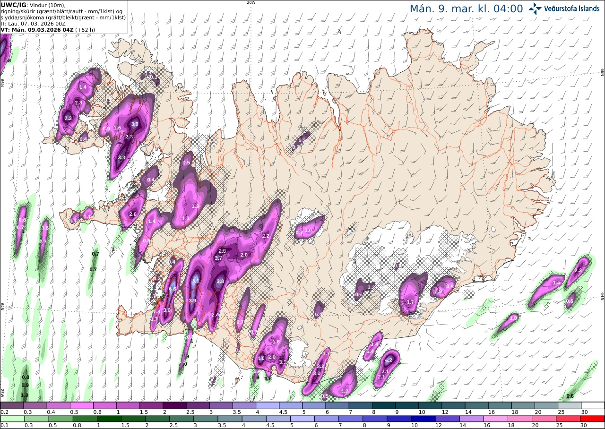The height and width of the screenshot is (429, 605).
Task: Click the '2.8' precipitation value on the map
Action: (222, 251)
